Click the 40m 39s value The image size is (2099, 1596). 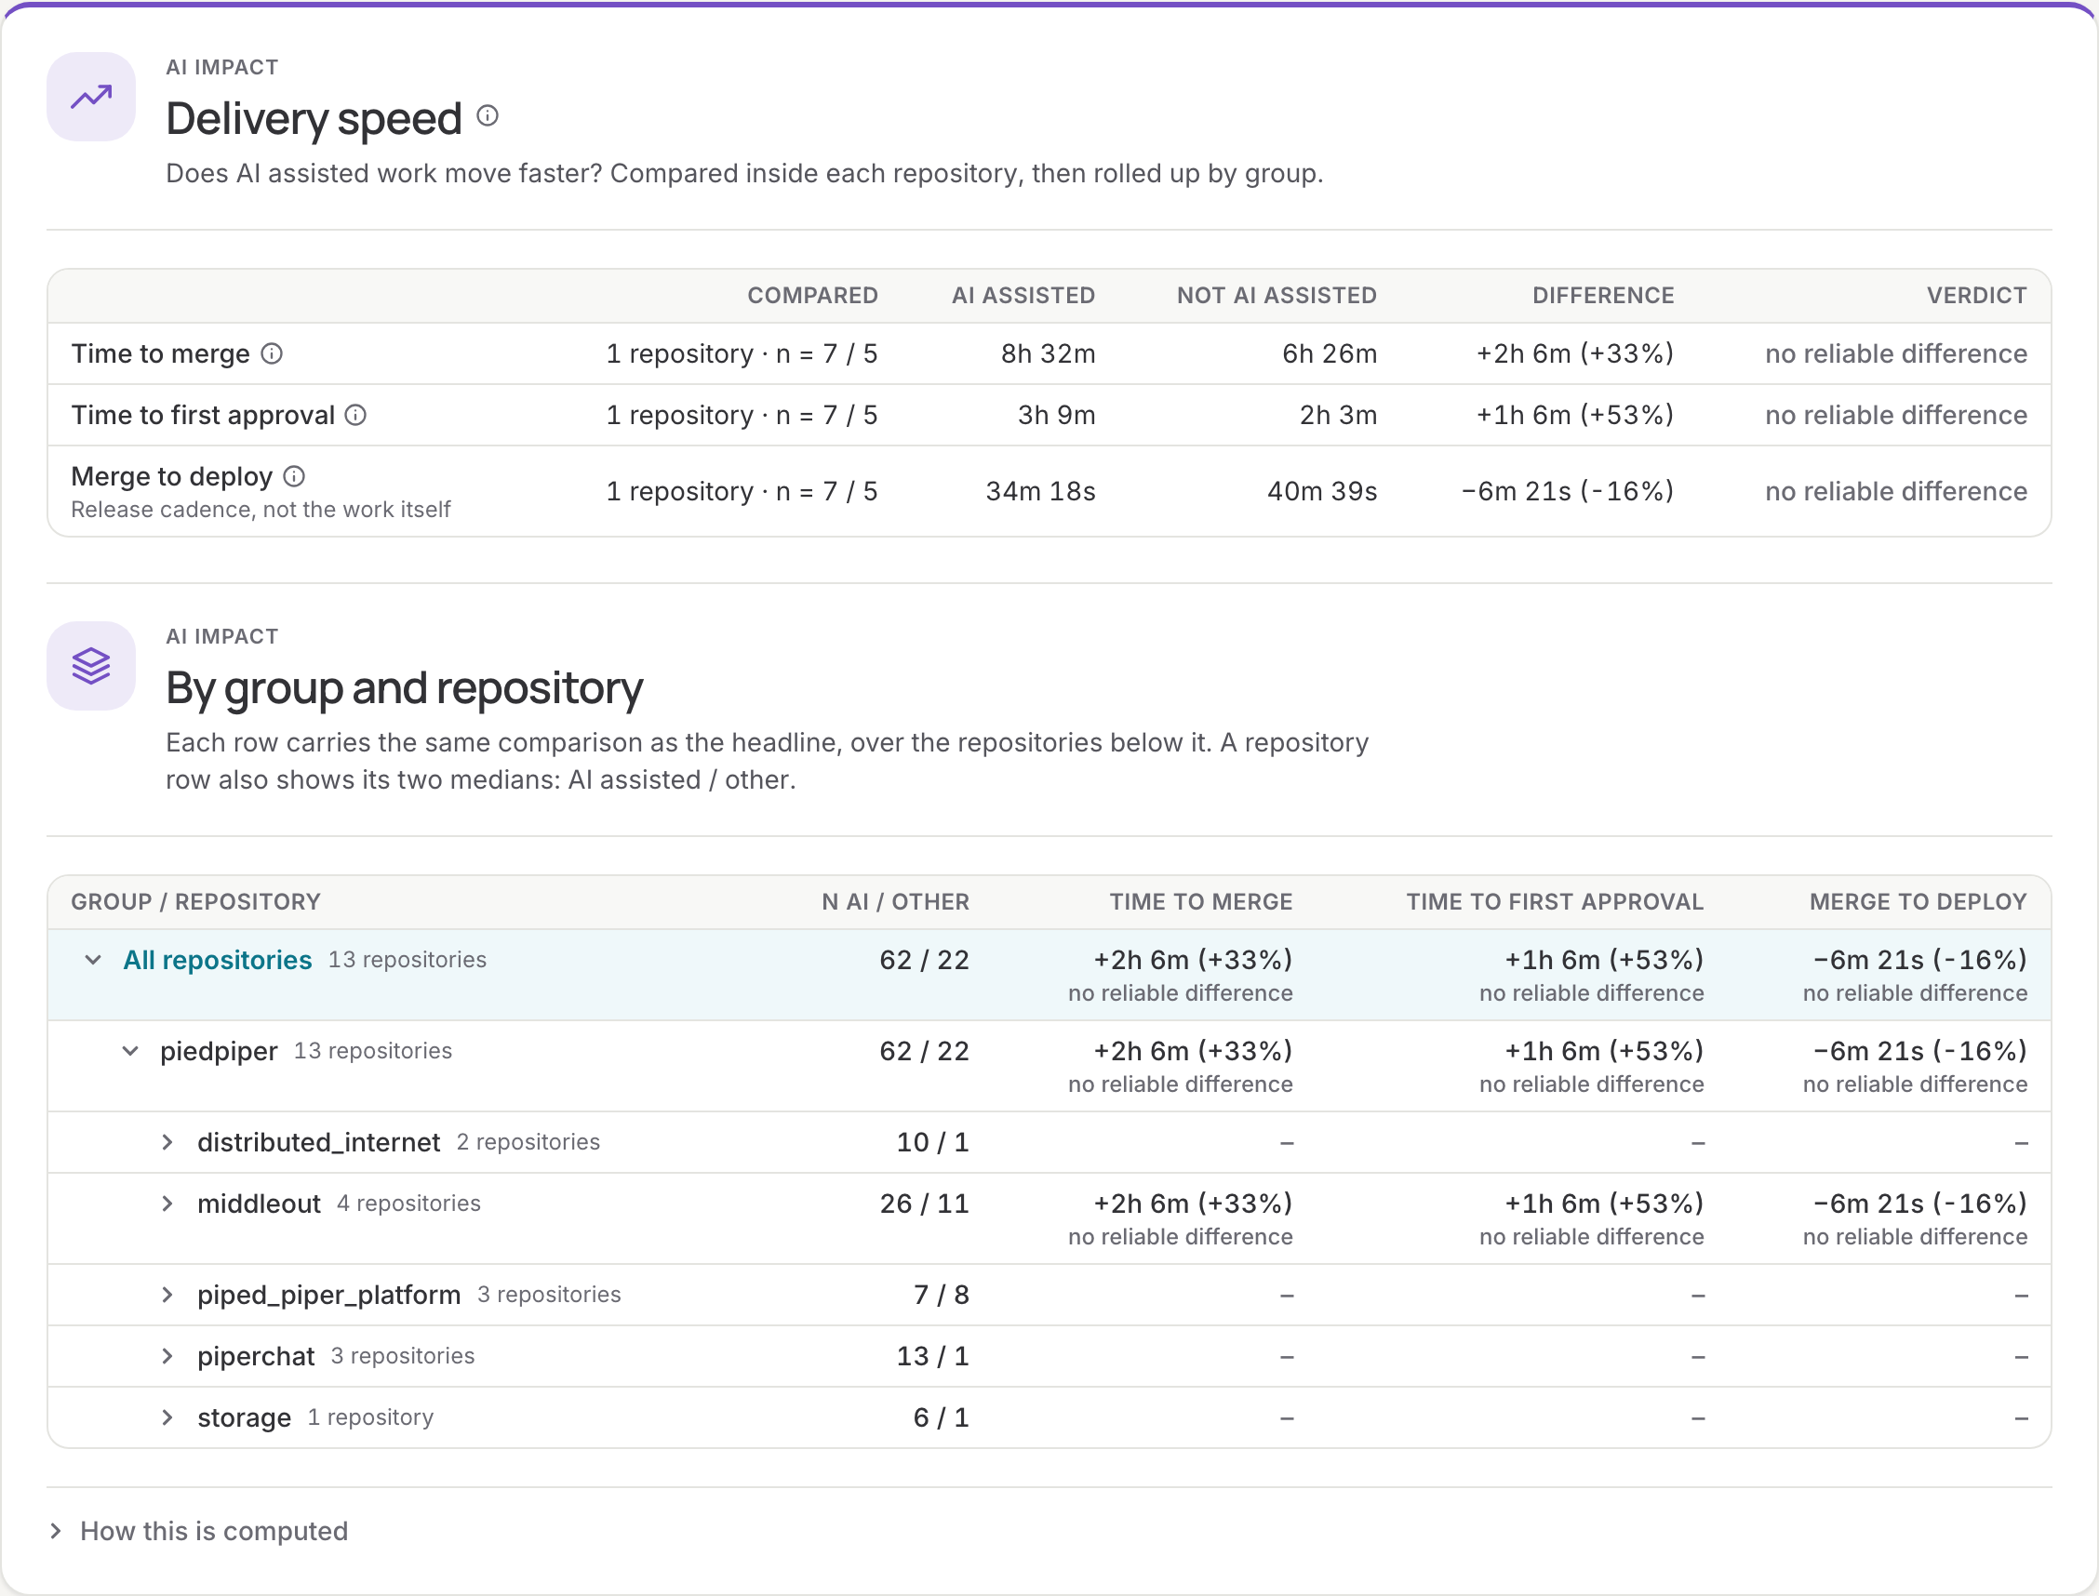1322,491
